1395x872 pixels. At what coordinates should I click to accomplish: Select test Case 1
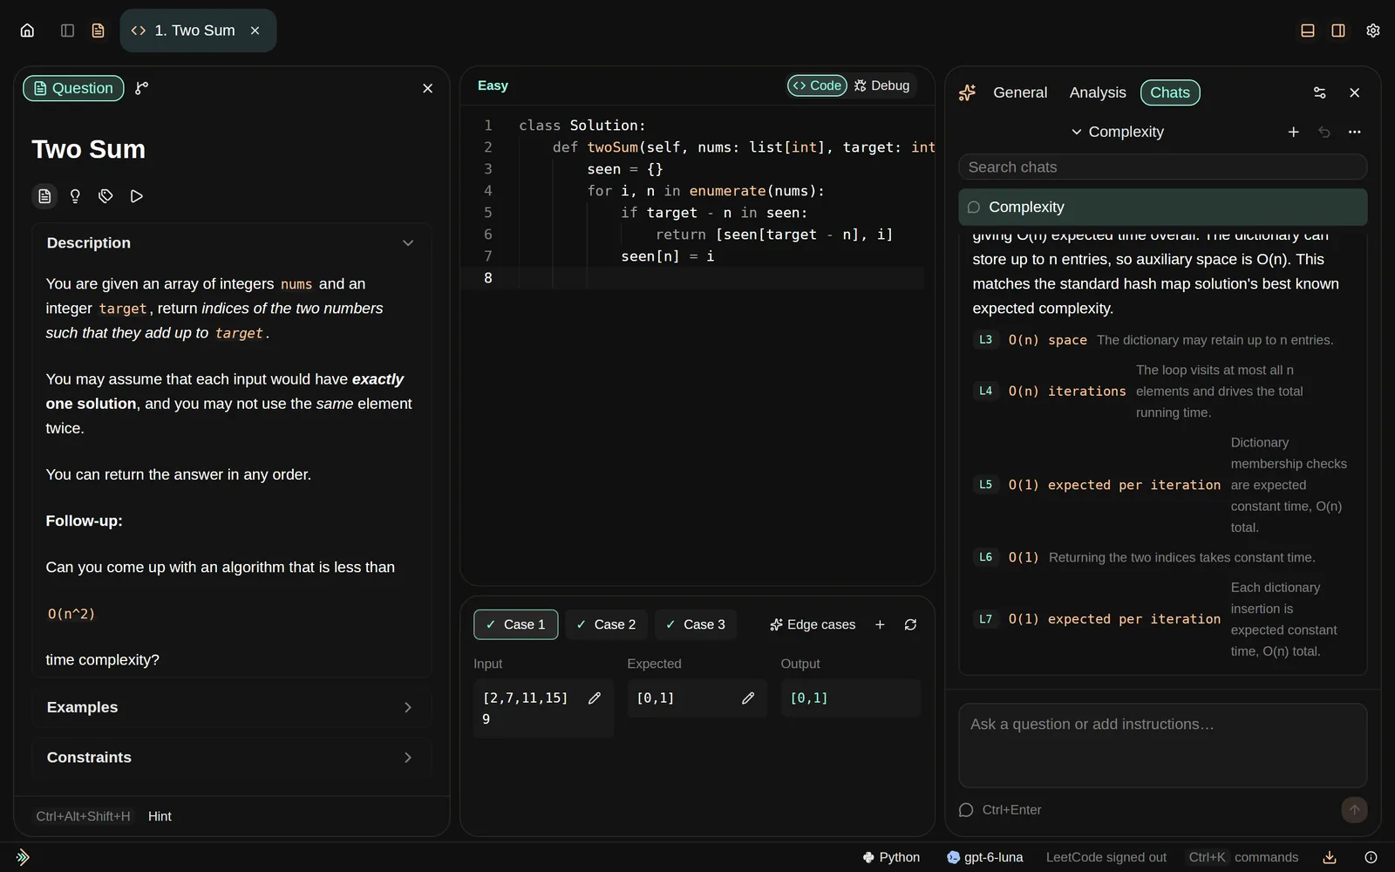point(515,624)
